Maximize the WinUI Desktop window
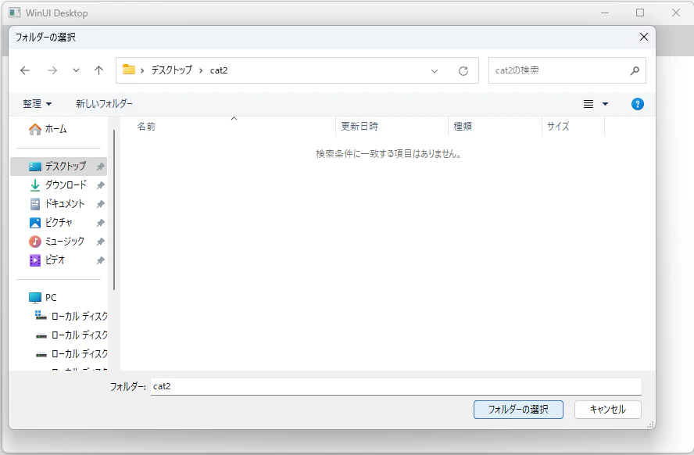This screenshot has height=455, width=694. (x=640, y=13)
